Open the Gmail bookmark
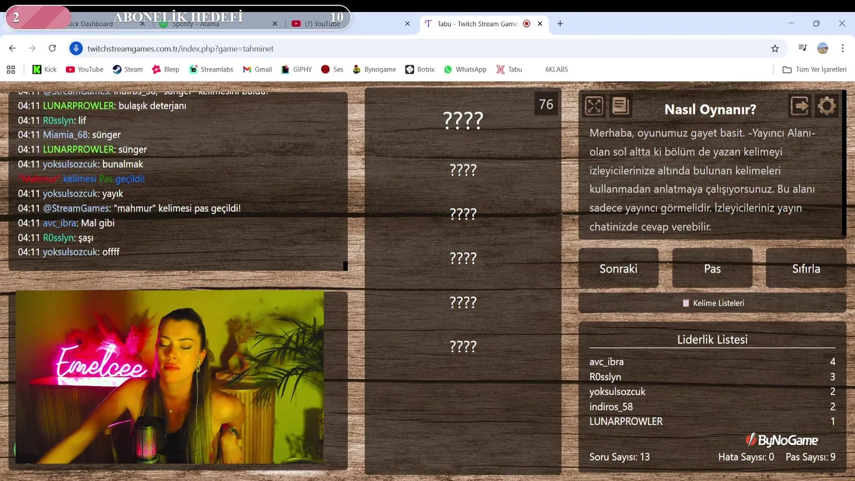Viewport: 855px width, 481px height. 257,69
